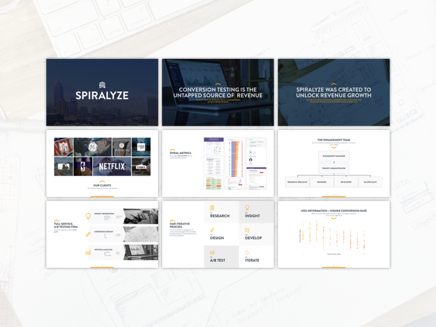Click the Experience Design row heading
This screenshot has width=436, height=327.
(x=104, y=232)
